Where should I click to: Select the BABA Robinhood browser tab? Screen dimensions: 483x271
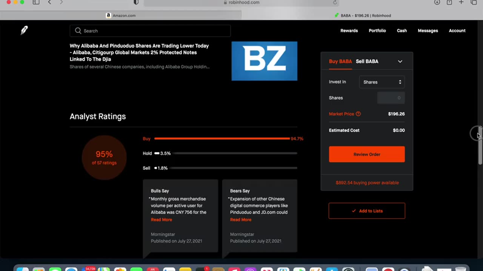(362, 15)
